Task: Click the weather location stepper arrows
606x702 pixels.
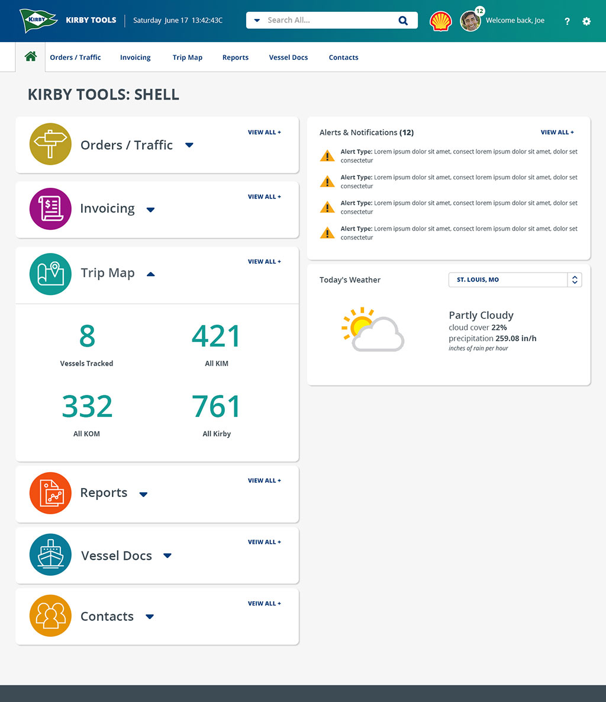Action: (575, 280)
